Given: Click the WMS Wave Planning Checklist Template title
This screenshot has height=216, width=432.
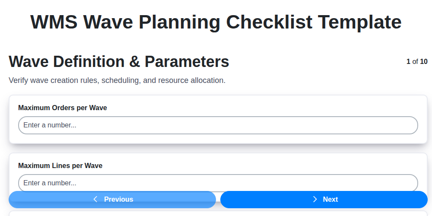Looking at the screenshot, I should (216, 22).
